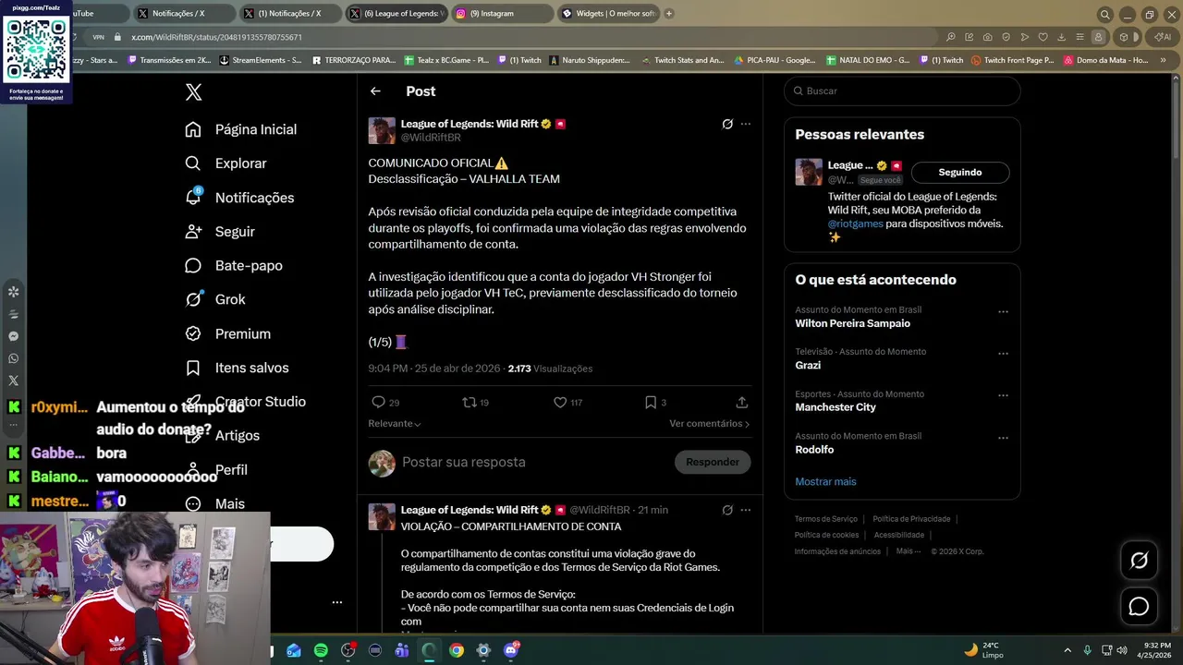Open the floating Grok button
The height and width of the screenshot is (665, 1183).
click(x=1139, y=561)
